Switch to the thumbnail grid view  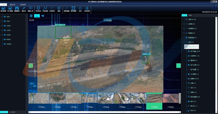(x=31, y=16)
